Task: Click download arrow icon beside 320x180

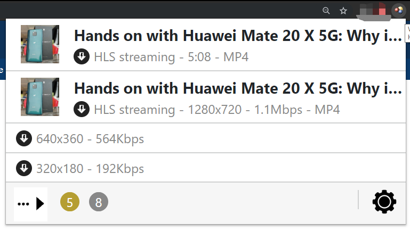Action: [24, 168]
